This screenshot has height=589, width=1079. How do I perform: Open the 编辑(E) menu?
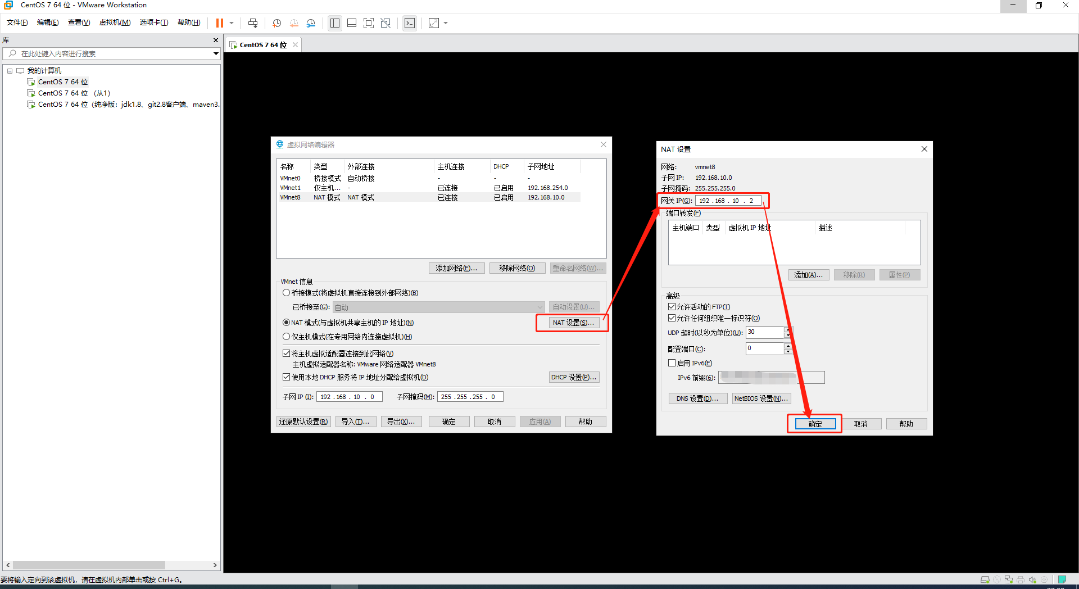pos(48,22)
